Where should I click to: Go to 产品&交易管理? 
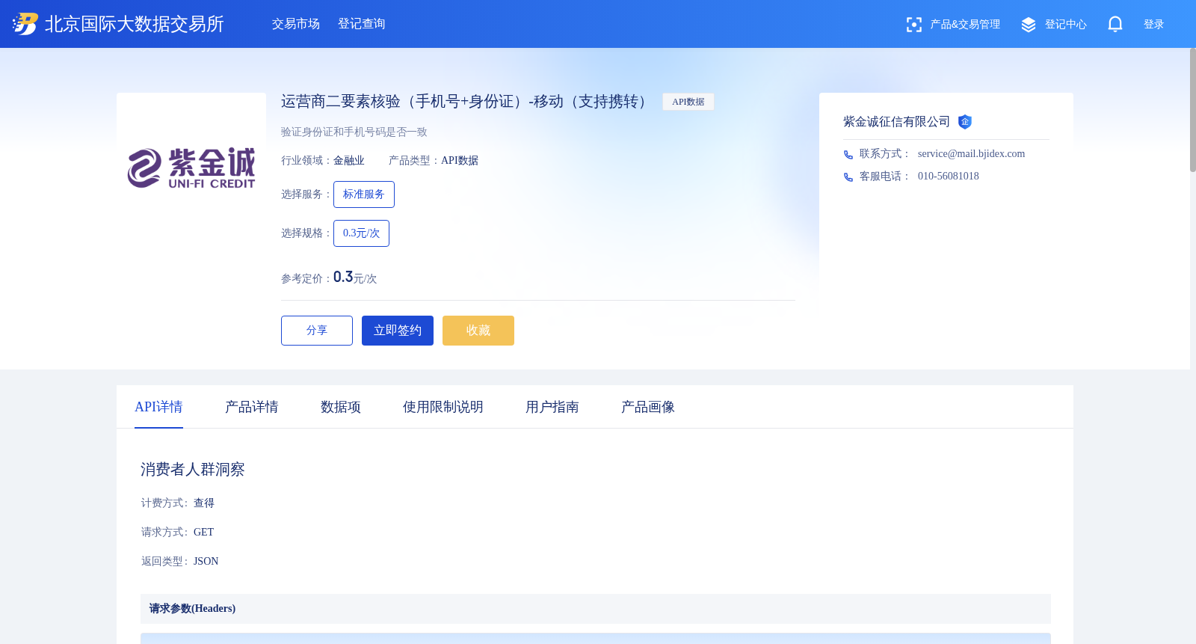pos(965,25)
